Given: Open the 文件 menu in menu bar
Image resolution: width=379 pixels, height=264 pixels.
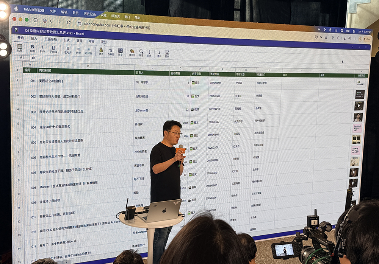Looking at the screenshot, I should pyautogui.click(x=52, y=11).
